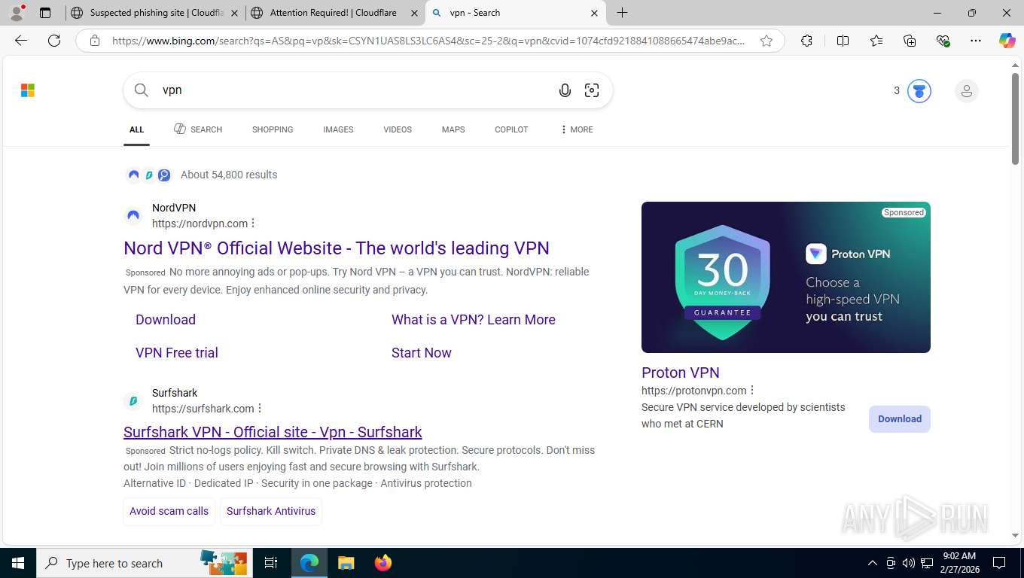Click the Proton VPN title link

point(681,373)
